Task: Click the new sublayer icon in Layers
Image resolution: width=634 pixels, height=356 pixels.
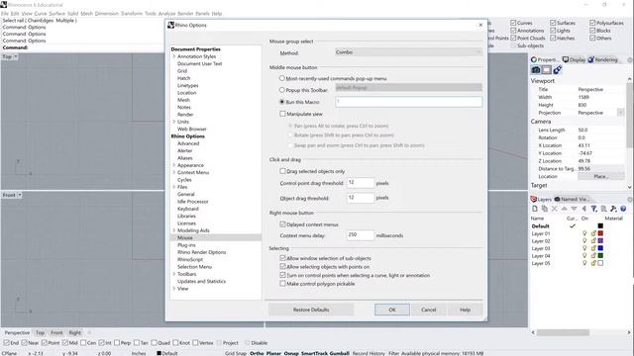Action: click(x=545, y=209)
